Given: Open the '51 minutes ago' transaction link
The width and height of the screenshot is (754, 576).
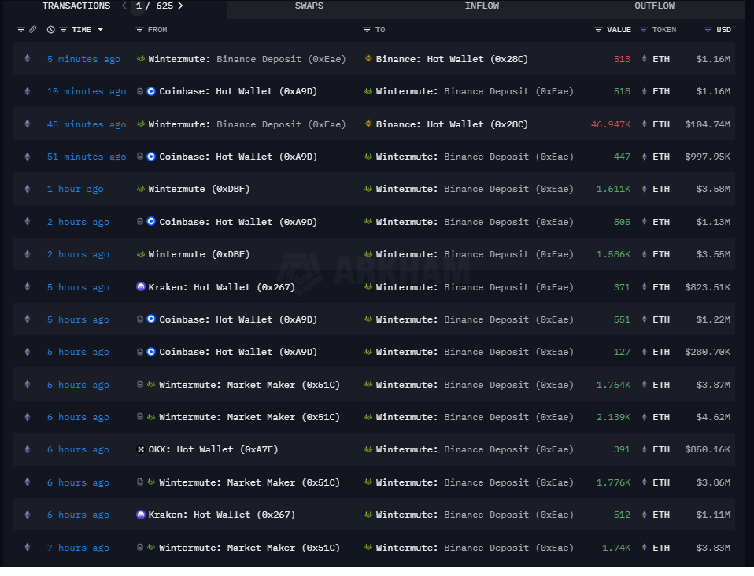Looking at the screenshot, I should coord(87,157).
